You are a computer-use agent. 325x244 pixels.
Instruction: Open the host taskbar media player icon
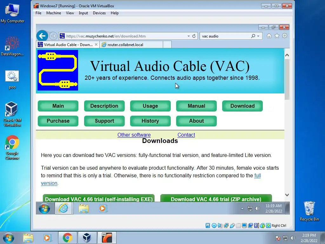click(47, 238)
